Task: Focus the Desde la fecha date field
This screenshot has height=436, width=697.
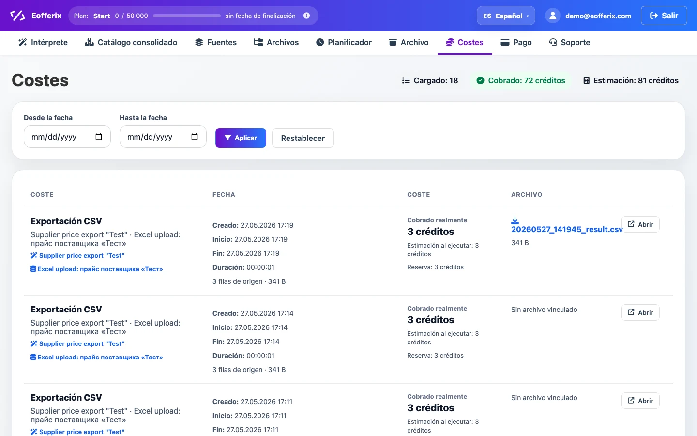Action: pyautogui.click(x=67, y=137)
